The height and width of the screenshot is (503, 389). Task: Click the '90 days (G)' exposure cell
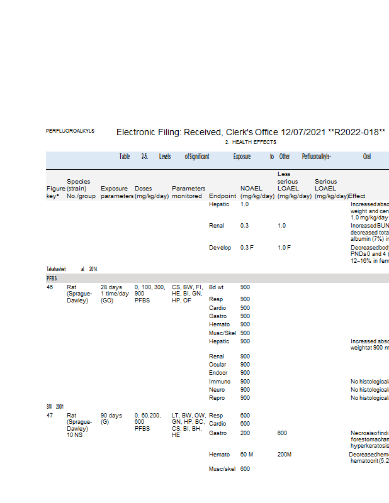click(x=111, y=419)
